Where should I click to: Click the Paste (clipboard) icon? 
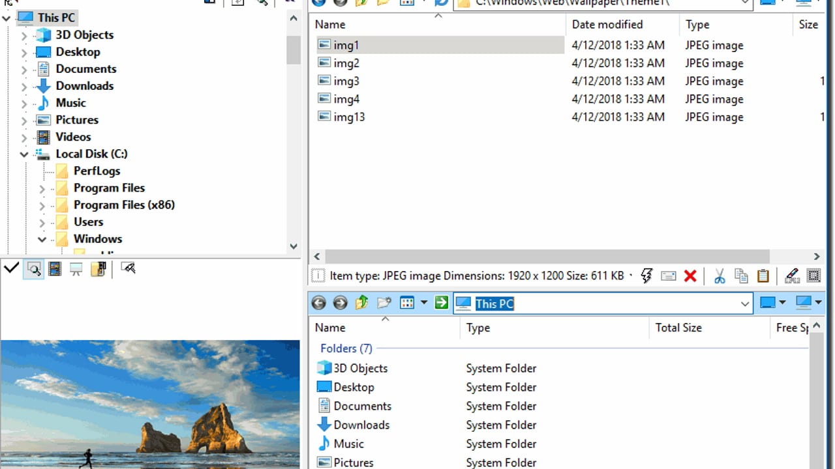point(763,276)
